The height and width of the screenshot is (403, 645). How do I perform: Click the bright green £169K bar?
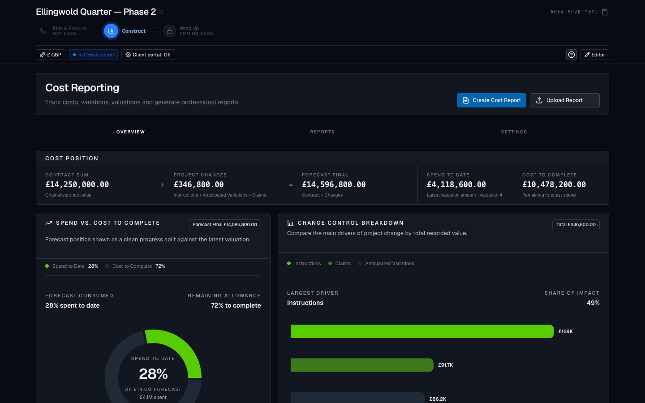422,331
